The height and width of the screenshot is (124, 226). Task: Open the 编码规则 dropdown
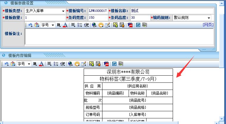click(209, 18)
